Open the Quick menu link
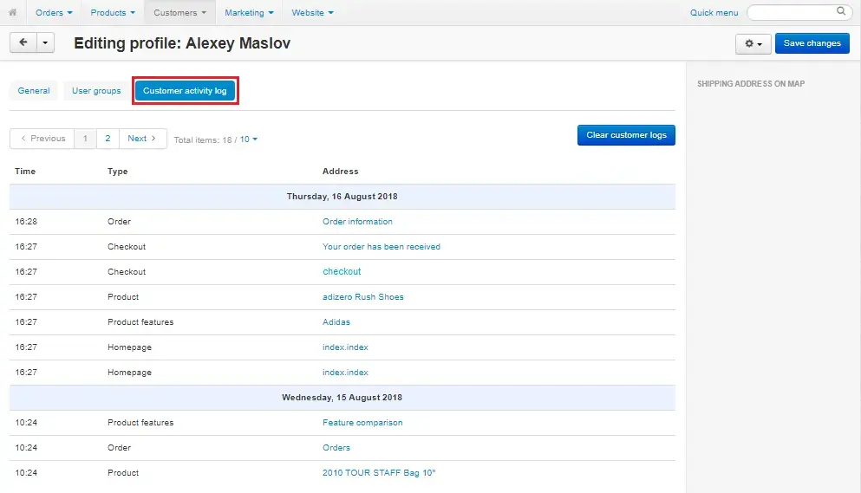Screen dimensions: 861x493 [x=714, y=13]
